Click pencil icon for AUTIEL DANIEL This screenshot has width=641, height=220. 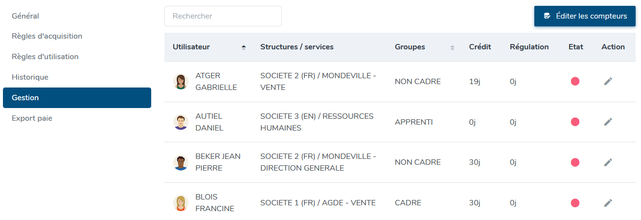608,122
